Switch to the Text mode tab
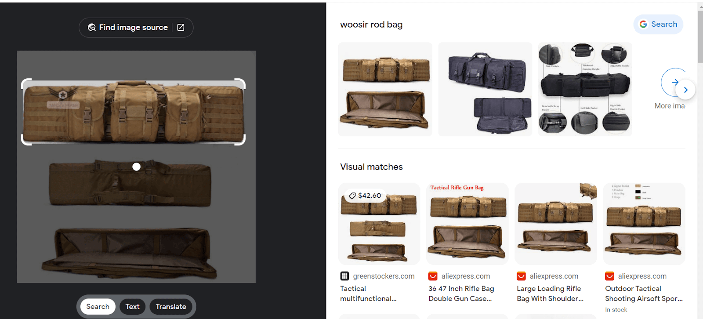This screenshot has height=319, width=703. tap(132, 307)
